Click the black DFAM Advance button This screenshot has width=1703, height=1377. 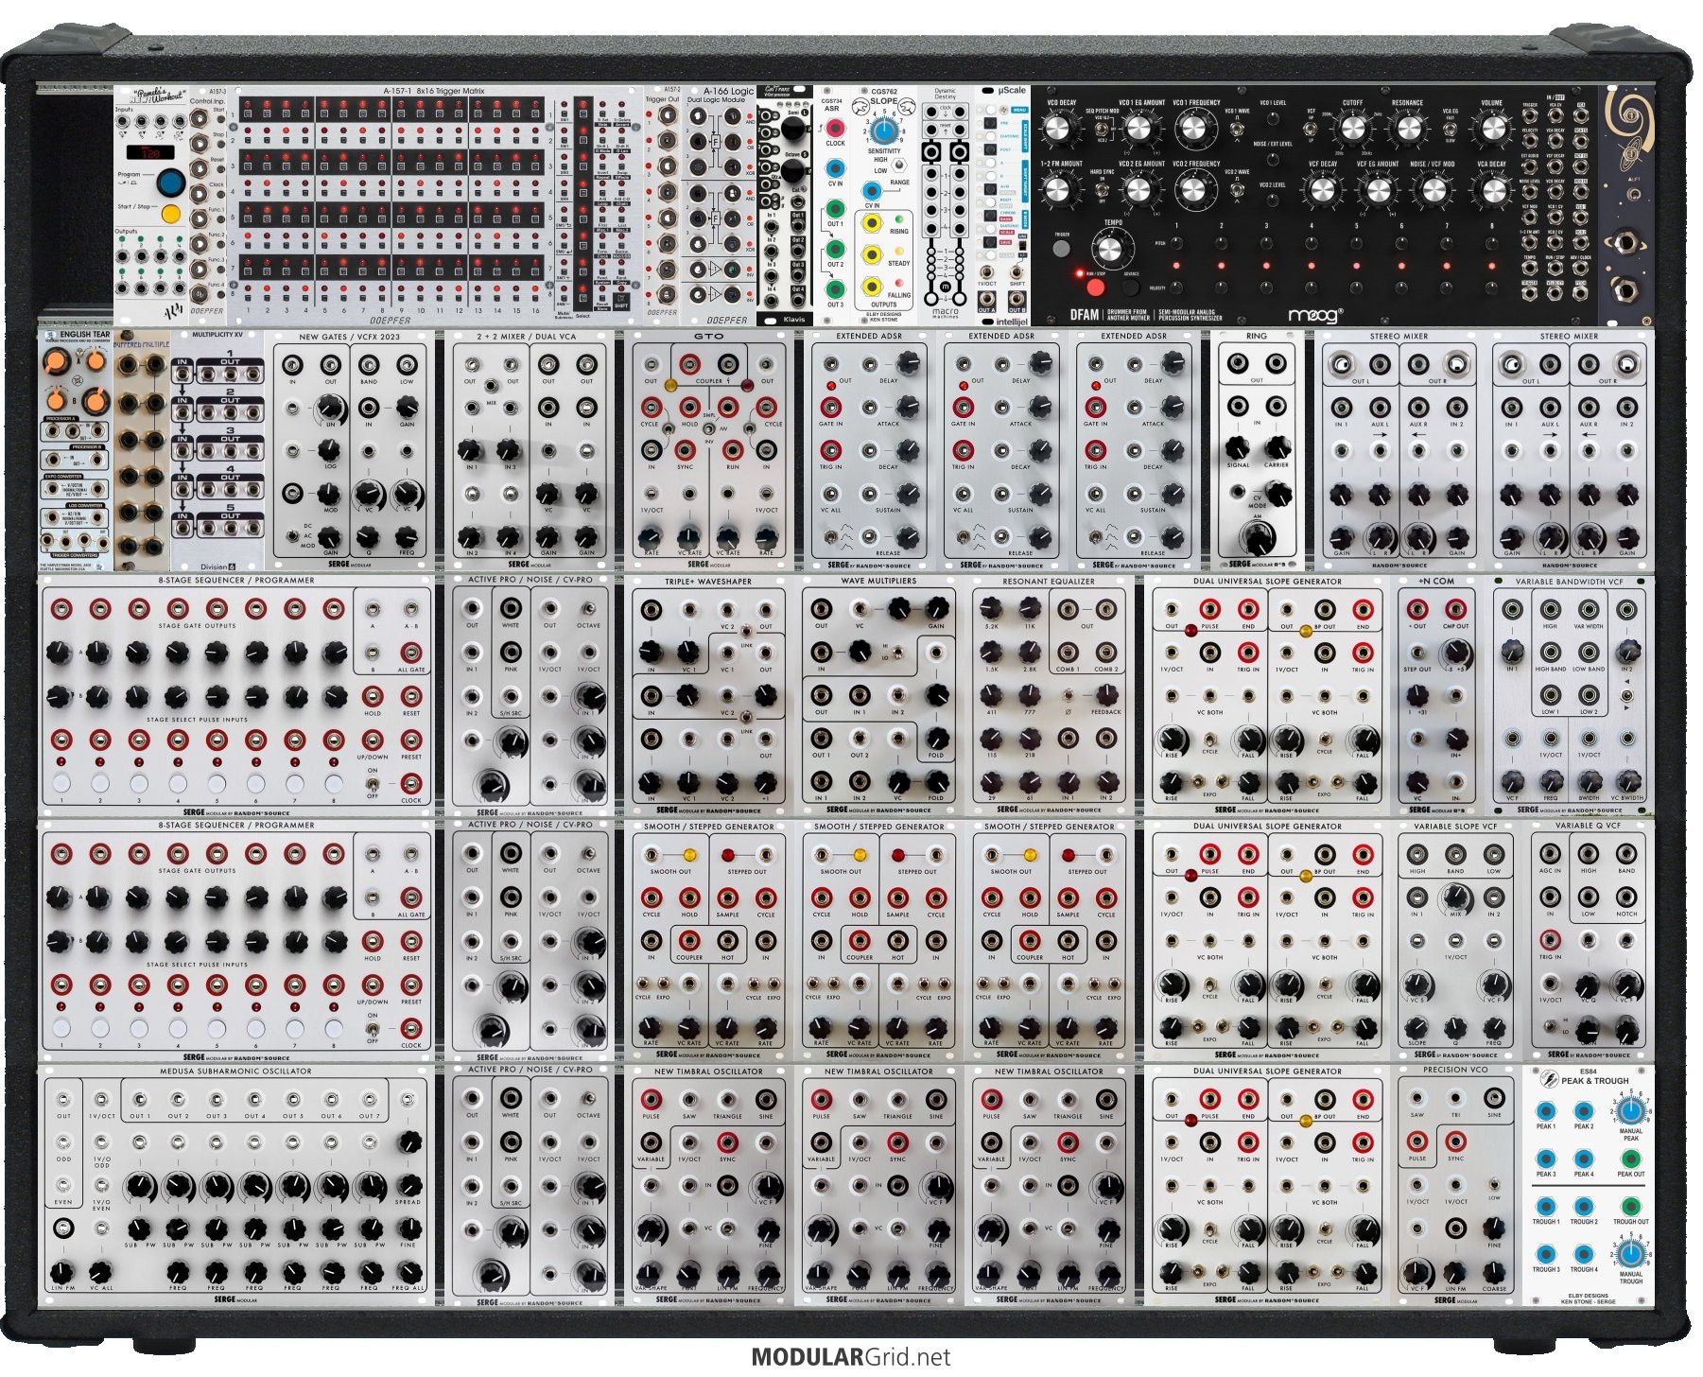tap(1130, 286)
